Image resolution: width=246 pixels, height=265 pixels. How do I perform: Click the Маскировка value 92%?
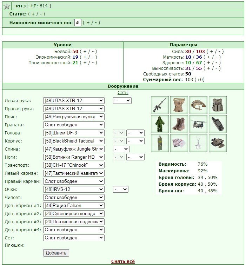203,171
